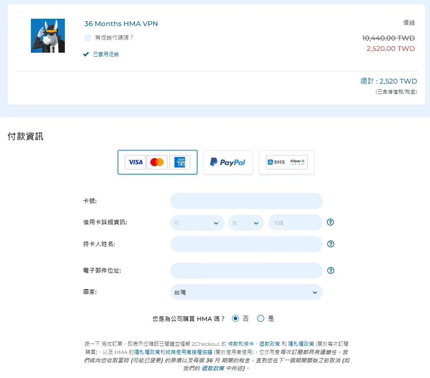Show help for email address
The image size is (430, 378).
331,270
